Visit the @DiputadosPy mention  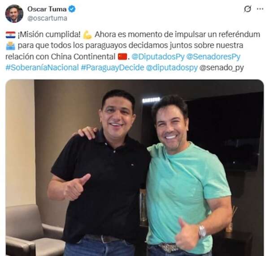(x=158, y=57)
